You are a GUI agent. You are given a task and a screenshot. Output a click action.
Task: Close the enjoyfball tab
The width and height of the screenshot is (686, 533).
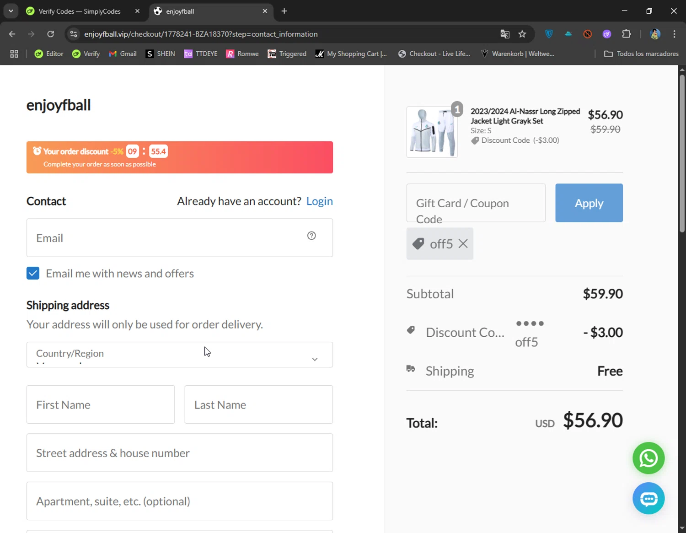tap(265, 11)
